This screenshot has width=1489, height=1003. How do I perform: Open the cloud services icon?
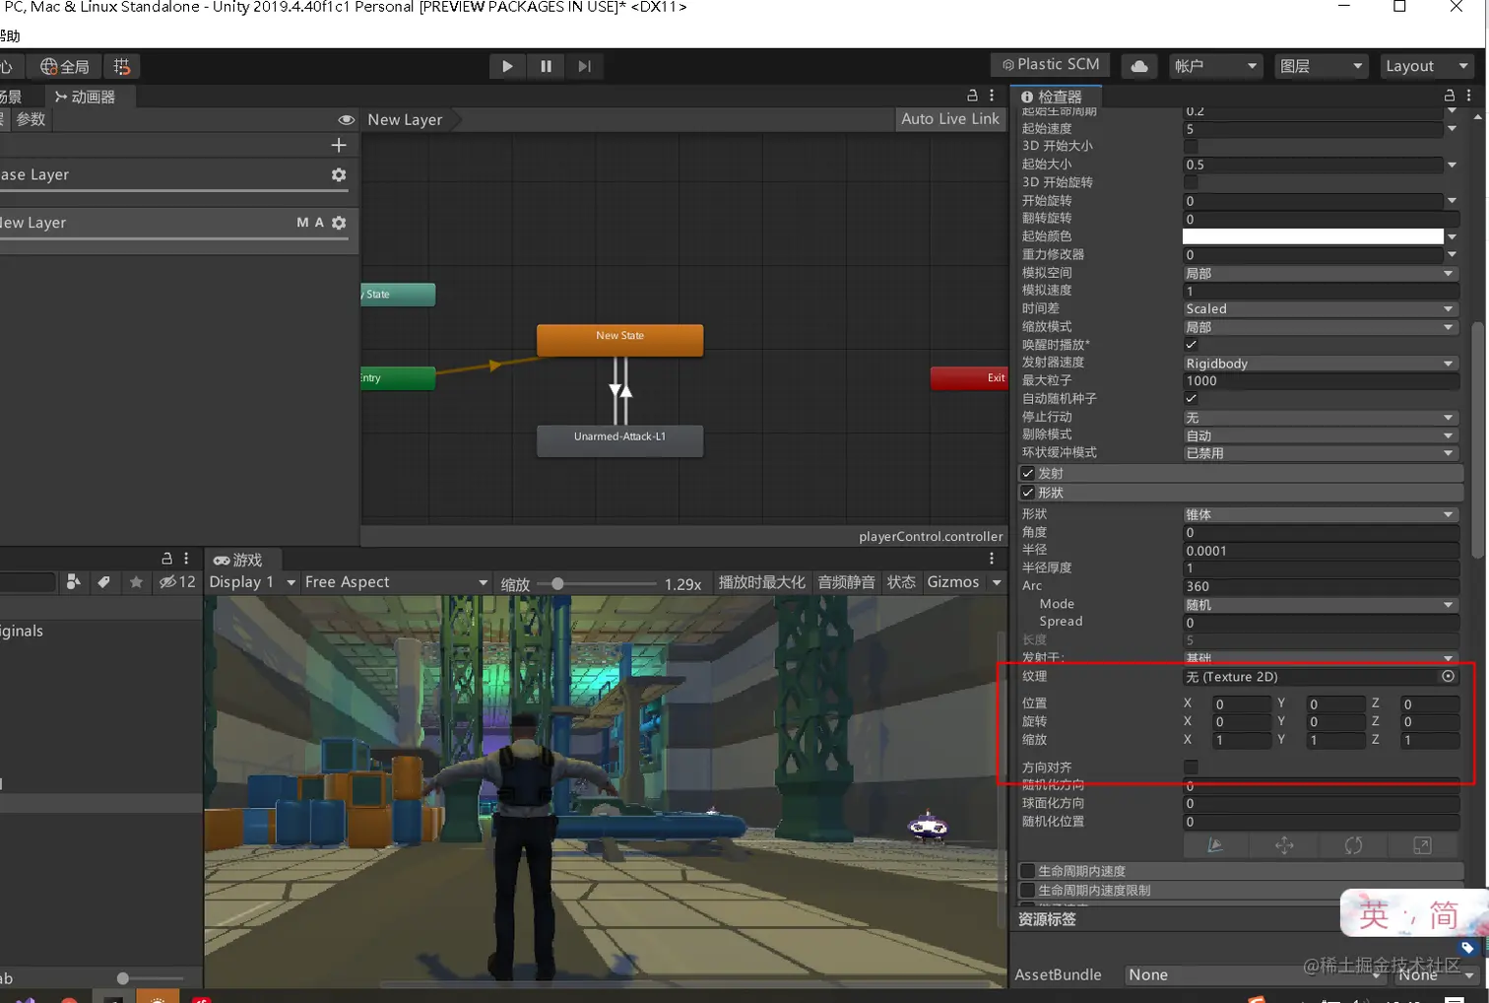coord(1138,66)
